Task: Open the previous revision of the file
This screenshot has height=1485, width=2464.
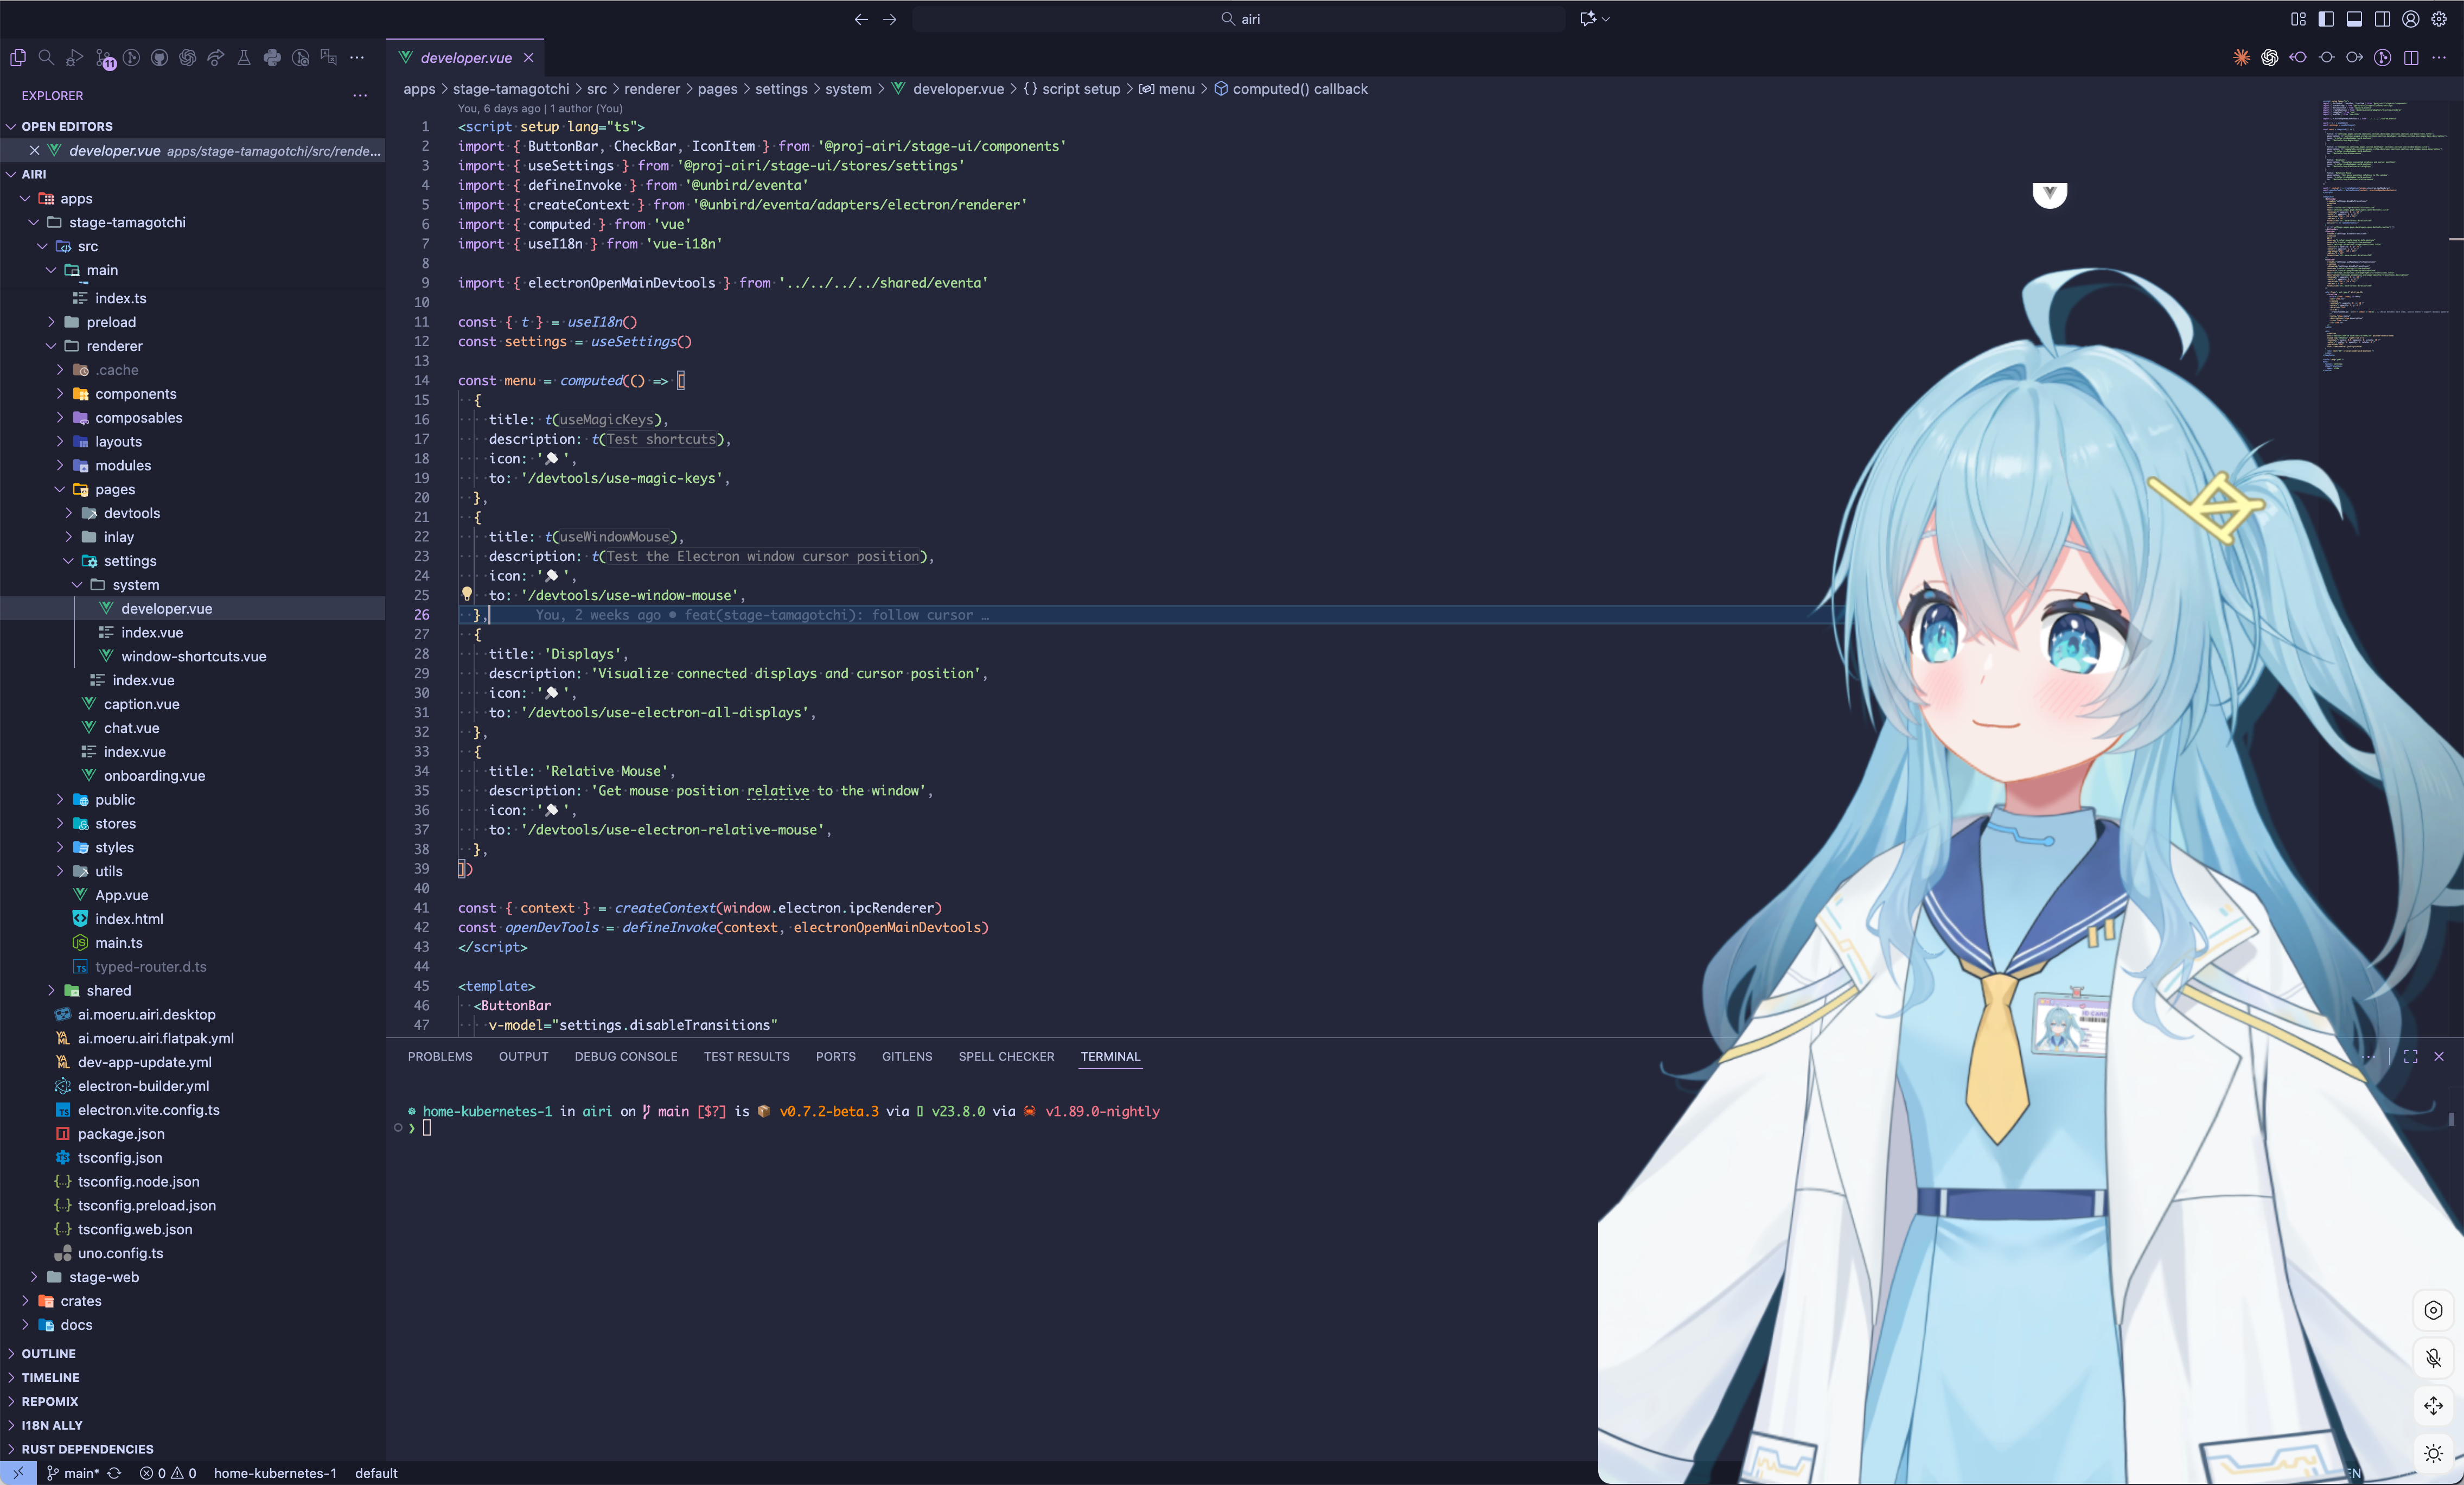Action: pos(2298,58)
